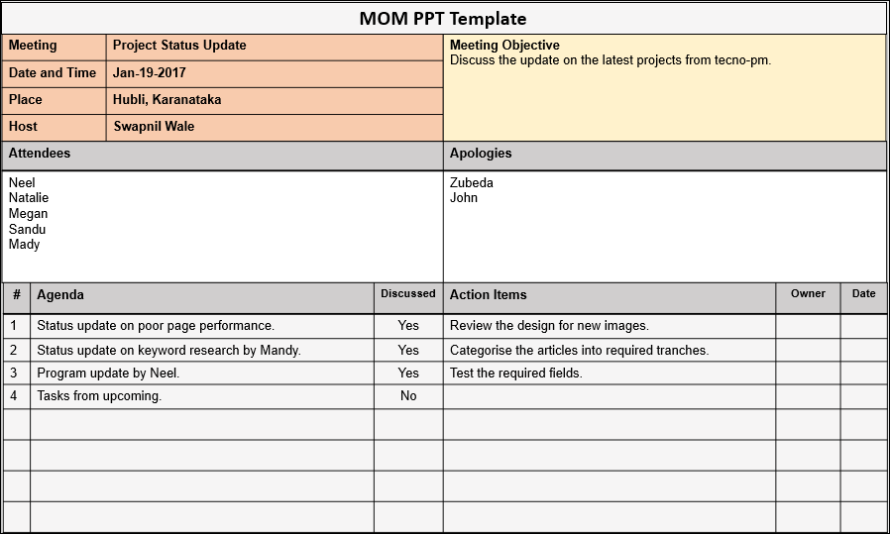
Task: Click the Jan-19-2017 date value
Action: click(150, 73)
